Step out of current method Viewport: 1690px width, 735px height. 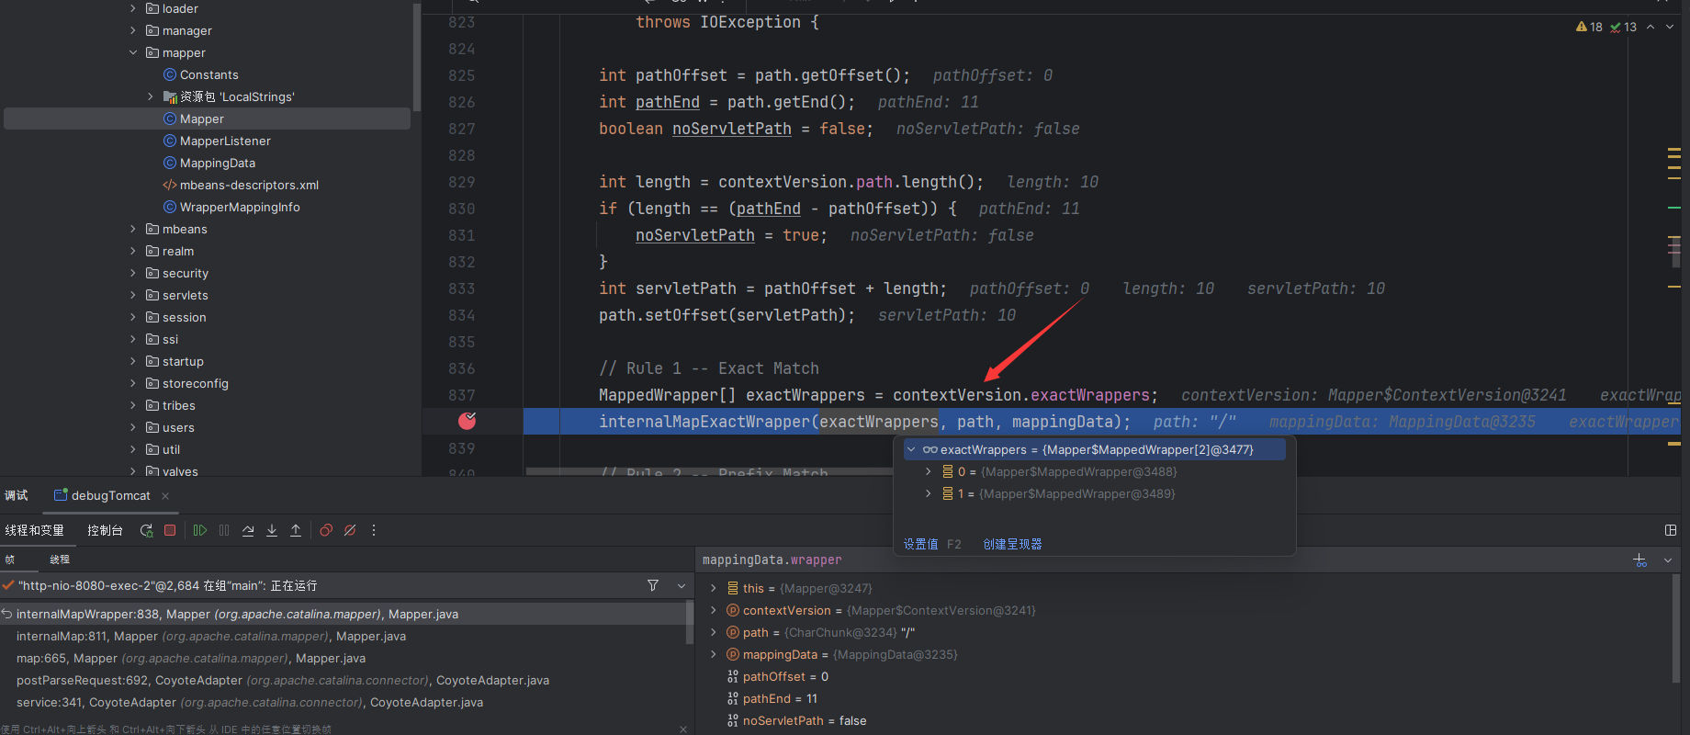coord(296,530)
